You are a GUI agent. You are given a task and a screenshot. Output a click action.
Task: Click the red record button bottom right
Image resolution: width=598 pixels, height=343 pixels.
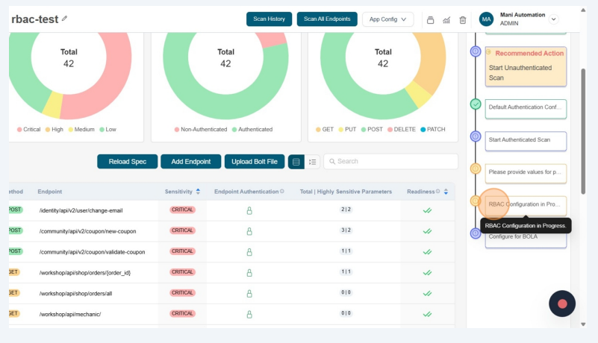coord(562,303)
